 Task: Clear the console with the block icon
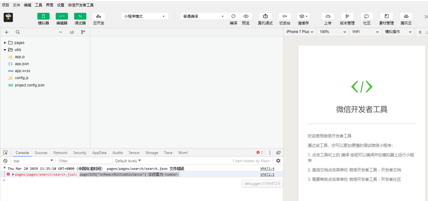point(5,161)
